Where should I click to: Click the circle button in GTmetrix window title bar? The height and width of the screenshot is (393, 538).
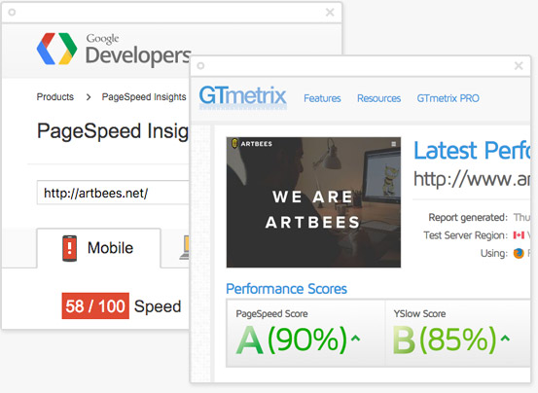200,66
